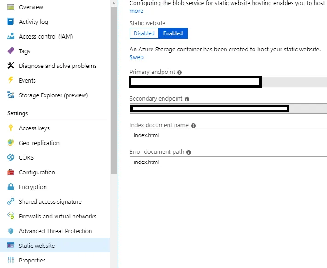
Task: Click the Access keys key icon
Action: point(11,128)
